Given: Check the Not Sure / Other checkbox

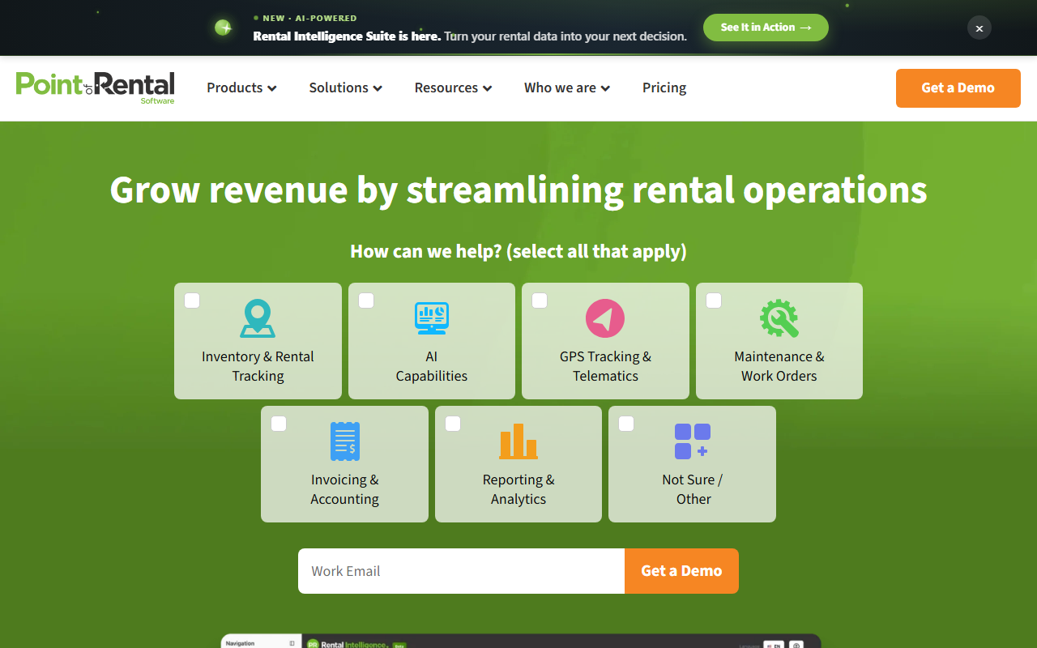Looking at the screenshot, I should [626, 424].
